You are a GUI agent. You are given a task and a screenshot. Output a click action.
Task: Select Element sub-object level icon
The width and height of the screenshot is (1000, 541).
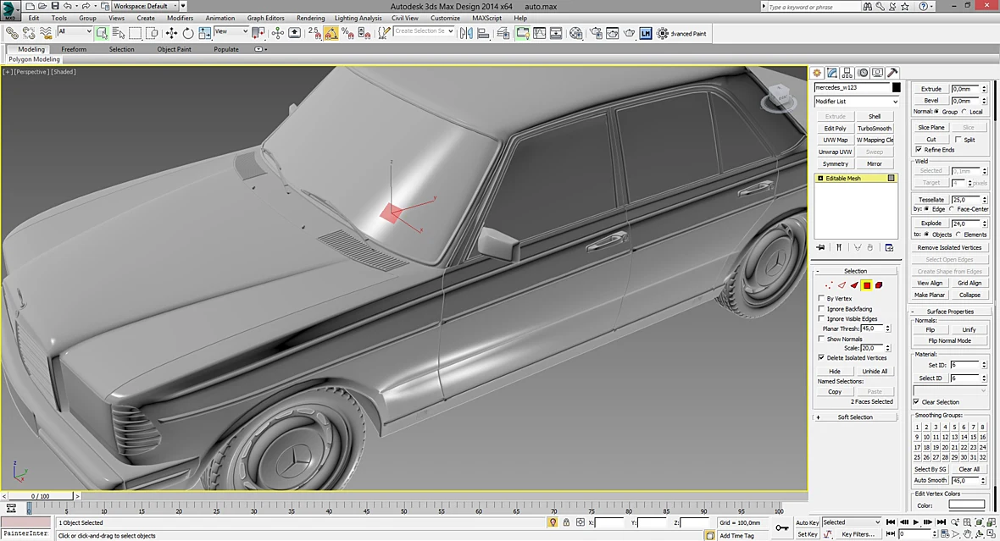click(x=879, y=285)
